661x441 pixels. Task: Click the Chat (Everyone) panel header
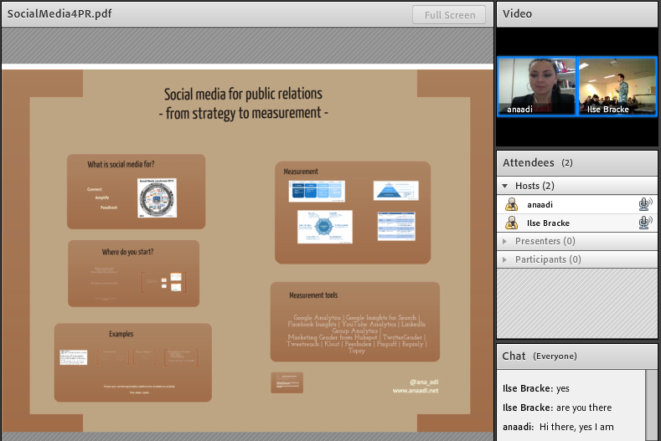[577, 356]
